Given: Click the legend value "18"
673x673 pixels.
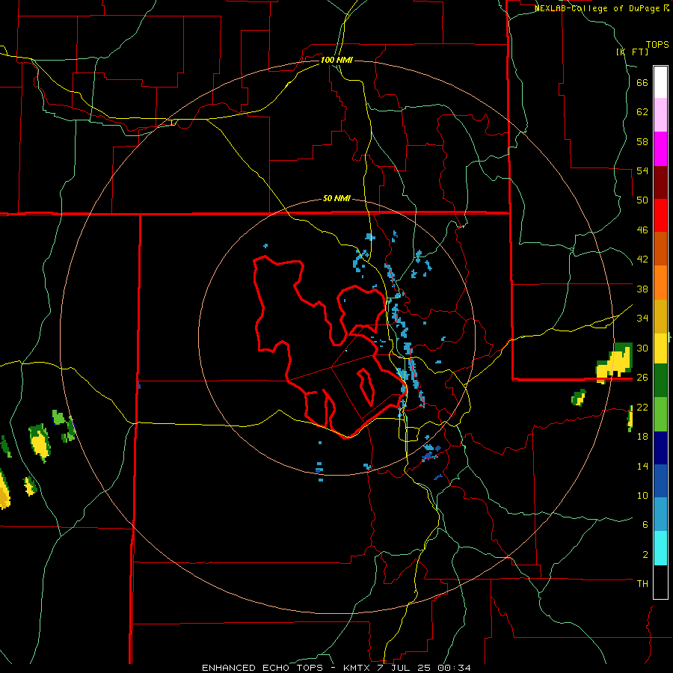Looking at the screenshot, I should pos(642,437).
